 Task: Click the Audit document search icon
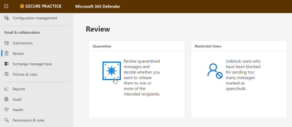[7, 99]
